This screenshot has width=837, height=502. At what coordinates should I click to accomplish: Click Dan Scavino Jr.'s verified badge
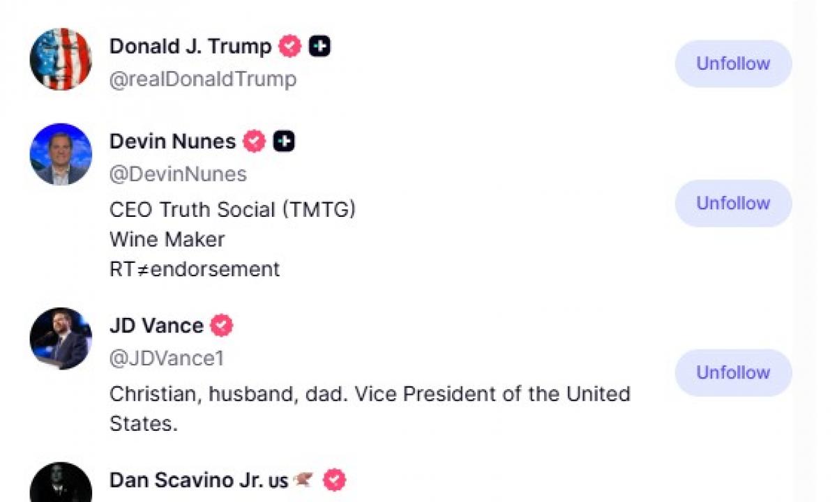click(335, 480)
